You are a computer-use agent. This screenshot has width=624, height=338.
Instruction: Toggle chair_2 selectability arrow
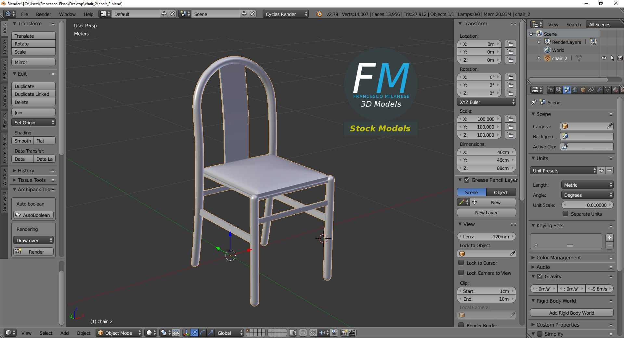tap(612, 58)
